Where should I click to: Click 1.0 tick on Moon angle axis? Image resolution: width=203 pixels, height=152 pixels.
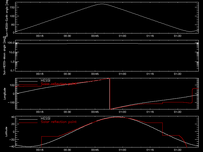coord(12,62)
